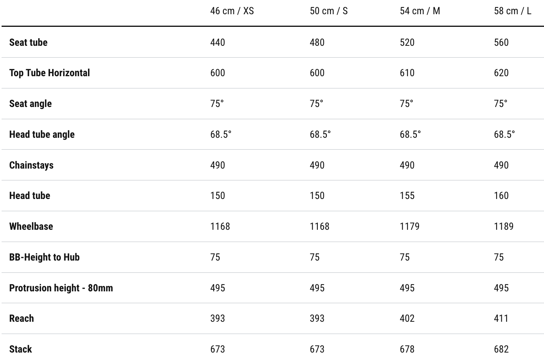
Task: Select the Protrusion height - 80mm label
Action: (x=61, y=288)
